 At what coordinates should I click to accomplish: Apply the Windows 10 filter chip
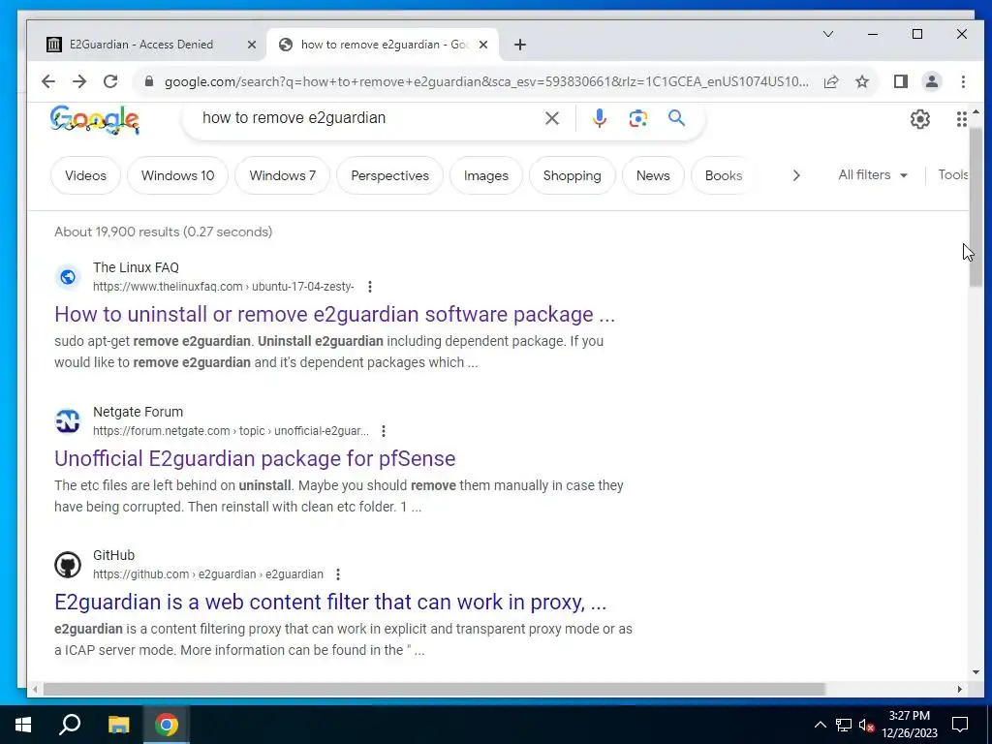click(x=178, y=175)
